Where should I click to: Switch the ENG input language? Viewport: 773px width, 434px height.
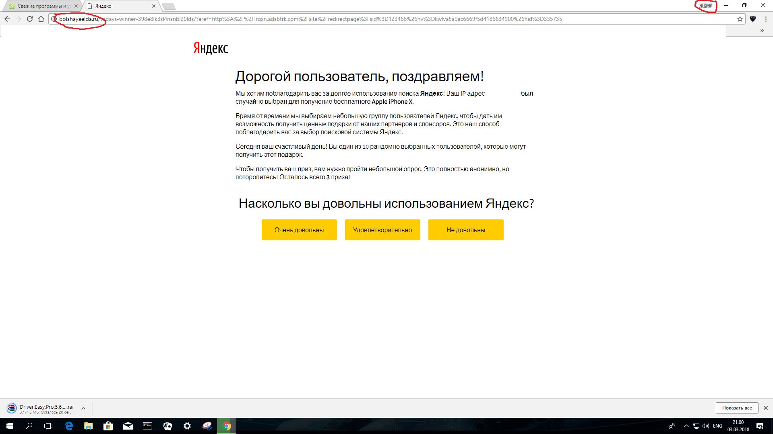click(717, 426)
